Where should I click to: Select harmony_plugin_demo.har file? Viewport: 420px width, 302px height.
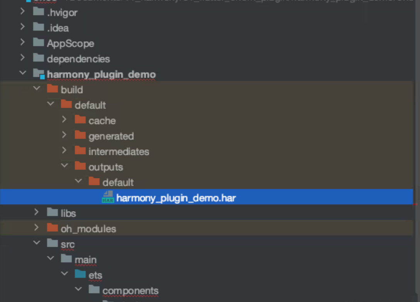206,197
